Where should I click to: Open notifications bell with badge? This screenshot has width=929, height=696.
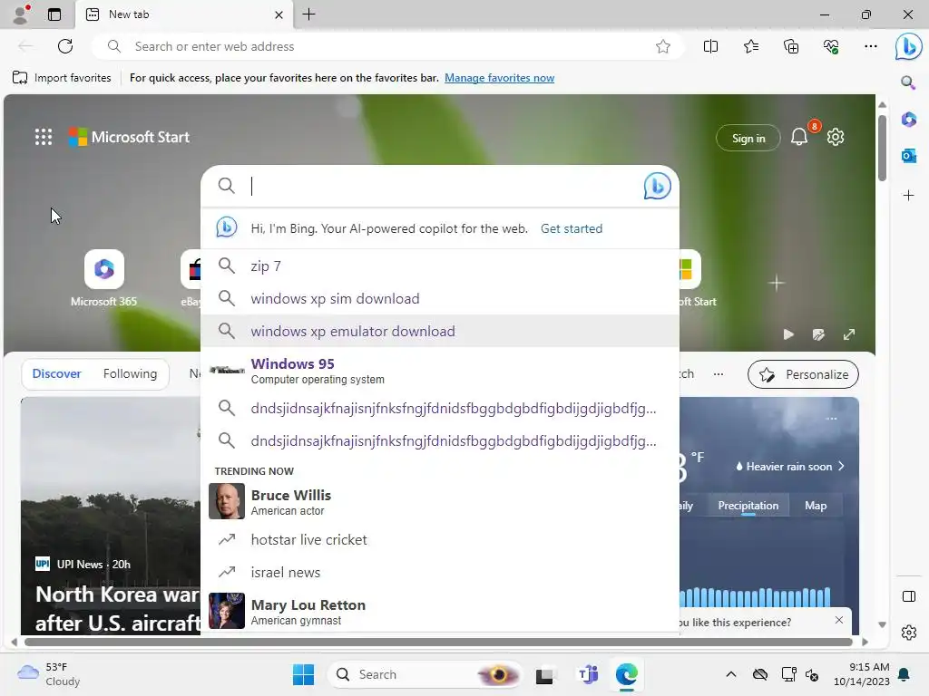click(799, 137)
